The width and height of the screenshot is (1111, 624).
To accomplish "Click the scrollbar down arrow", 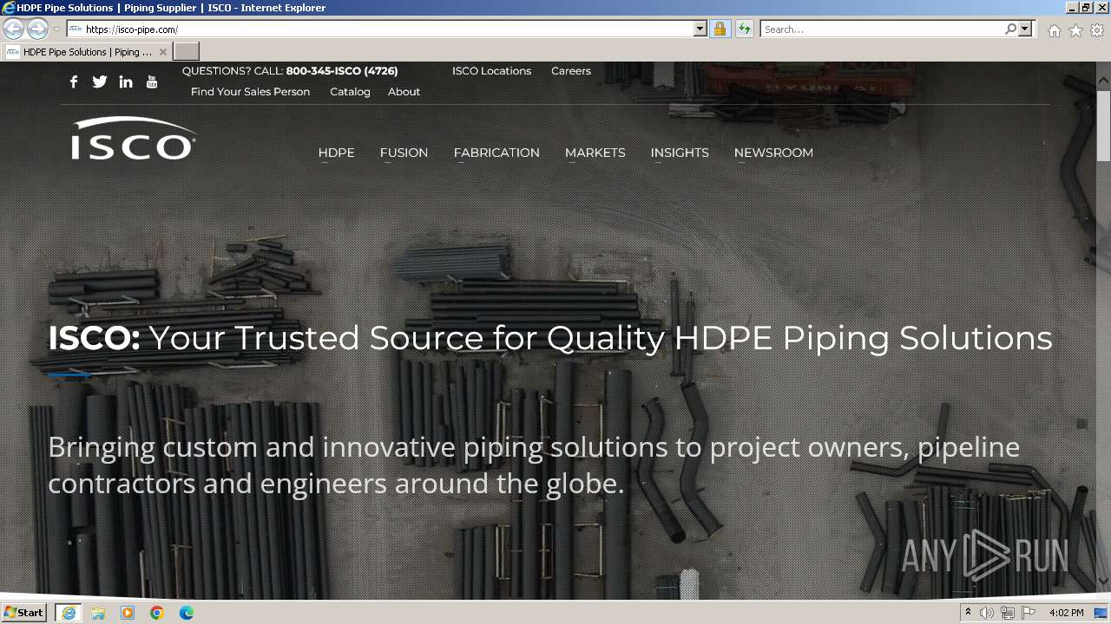I will pos(1103,581).
